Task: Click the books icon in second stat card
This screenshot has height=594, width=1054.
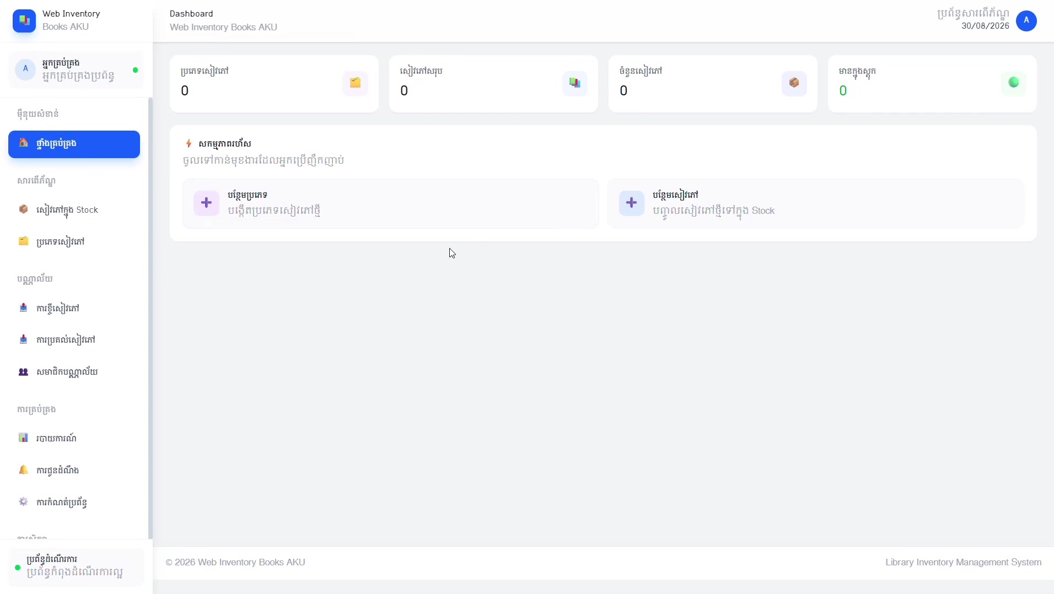Action: [x=574, y=83]
